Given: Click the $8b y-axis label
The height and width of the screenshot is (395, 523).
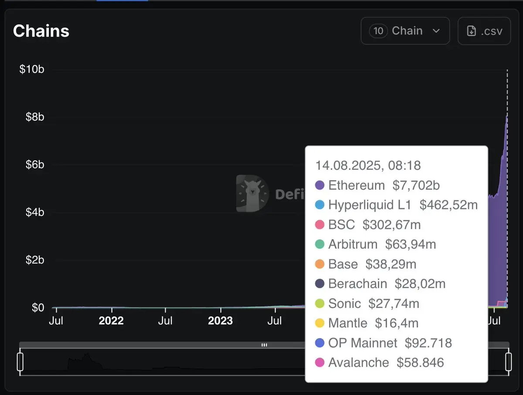Looking at the screenshot, I should point(35,117).
